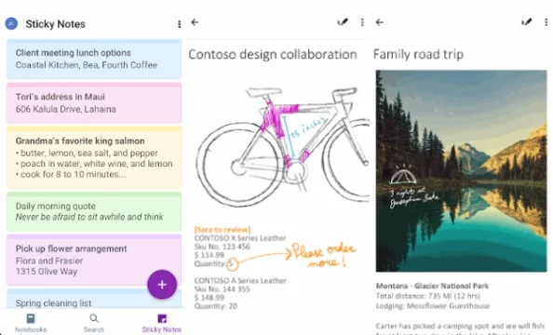Image resolution: width=553 pixels, height=335 pixels.
Task: Tap the Contoso design collaboration title
Action: click(x=273, y=54)
